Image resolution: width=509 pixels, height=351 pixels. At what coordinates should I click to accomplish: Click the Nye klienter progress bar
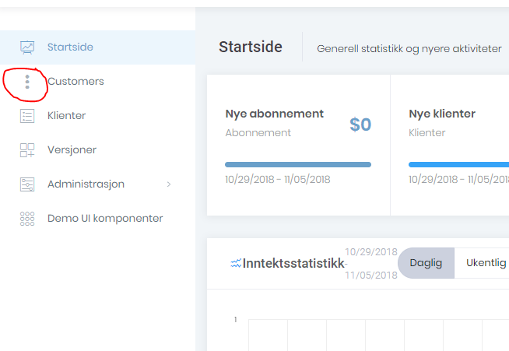pyautogui.click(x=458, y=164)
